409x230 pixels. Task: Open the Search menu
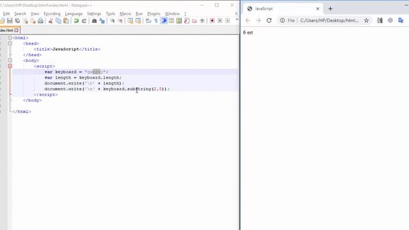[20, 14]
